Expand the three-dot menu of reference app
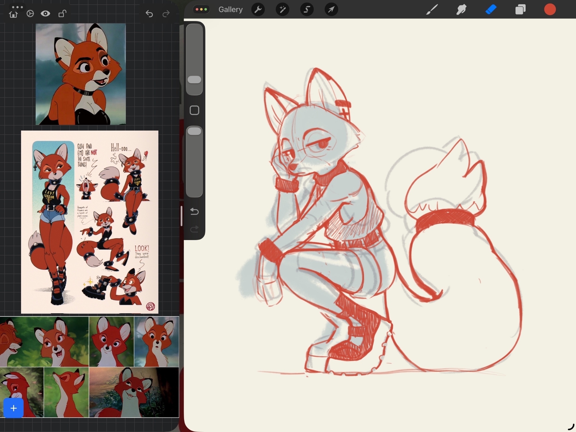The image size is (576, 432). [18, 7]
